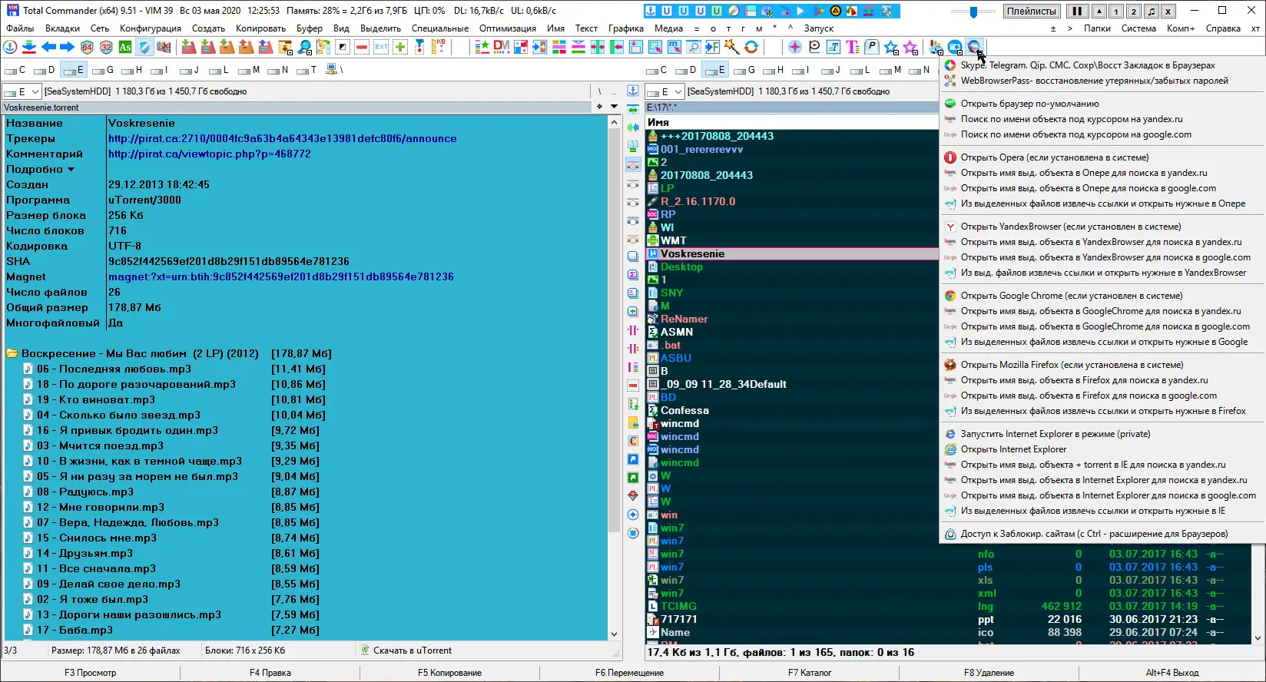Click the DM toolbar icon
The height and width of the screenshot is (682, 1266).
click(501, 48)
